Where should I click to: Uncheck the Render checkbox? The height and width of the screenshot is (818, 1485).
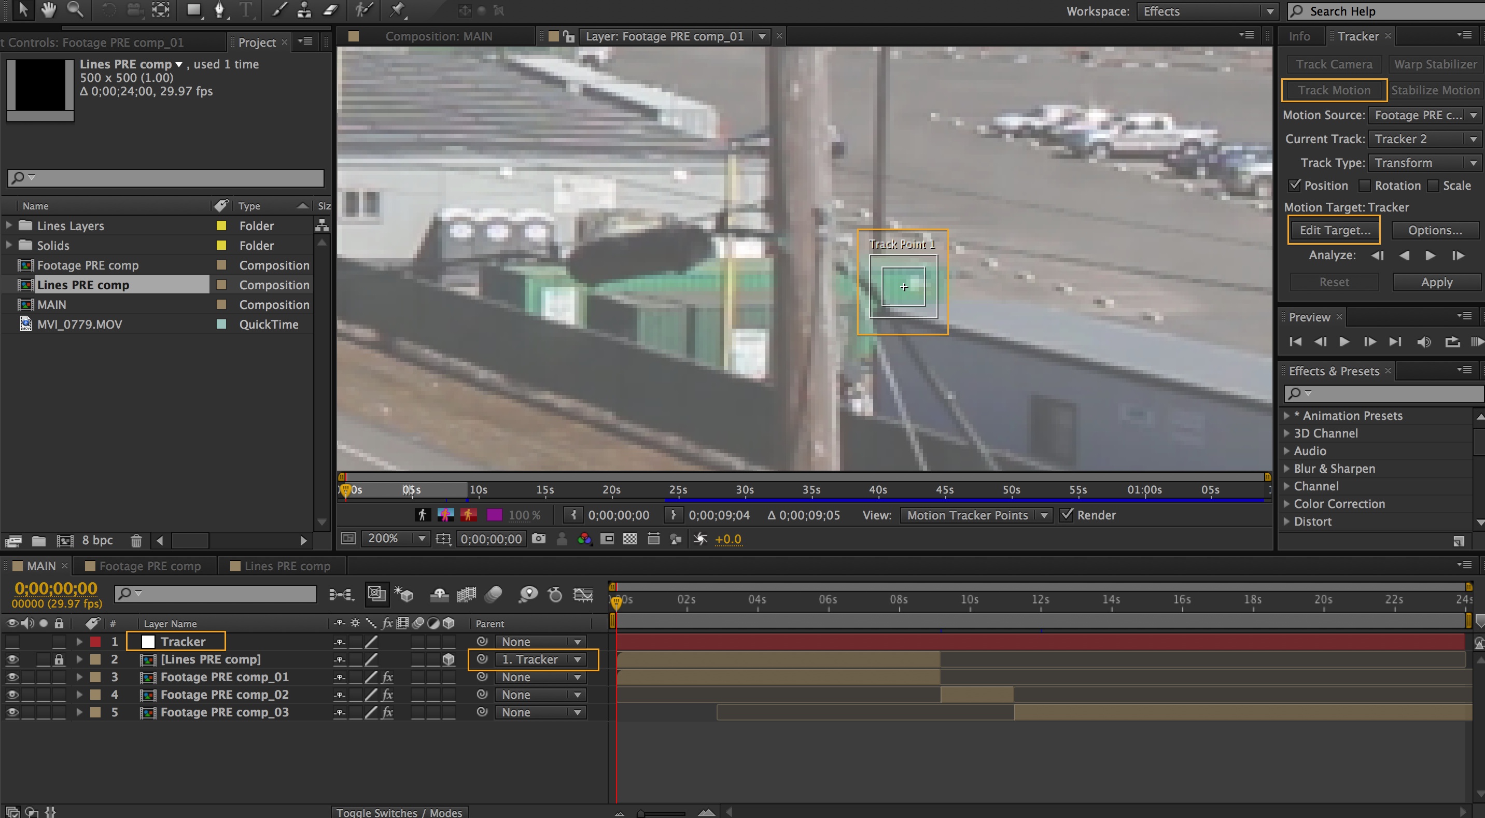pos(1066,515)
